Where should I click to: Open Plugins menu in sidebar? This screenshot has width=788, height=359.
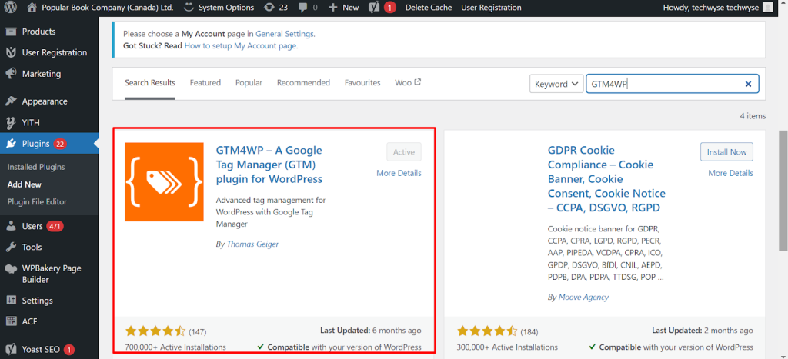pos(36,144)
